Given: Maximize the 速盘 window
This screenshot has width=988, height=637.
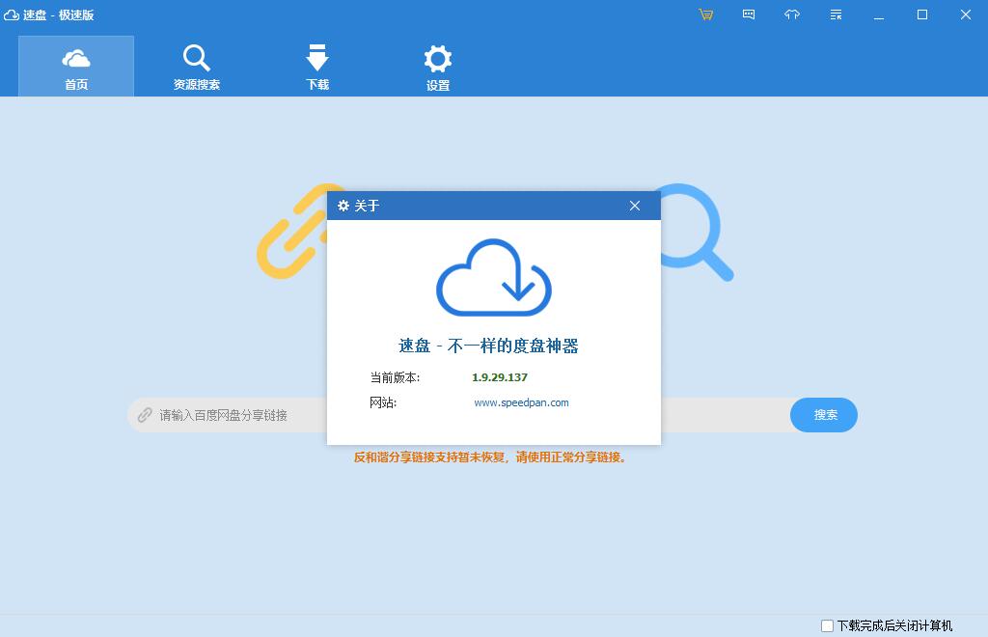Looking at the screenshot, I should 921,14.
